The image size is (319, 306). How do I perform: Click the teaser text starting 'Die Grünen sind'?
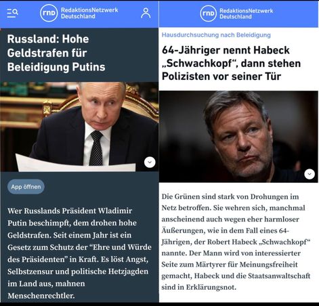pyautogui.click(x=236, y=242)
